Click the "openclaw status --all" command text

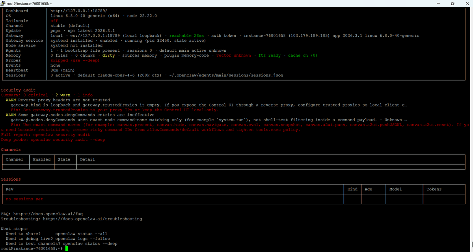(x=81, y=234)
